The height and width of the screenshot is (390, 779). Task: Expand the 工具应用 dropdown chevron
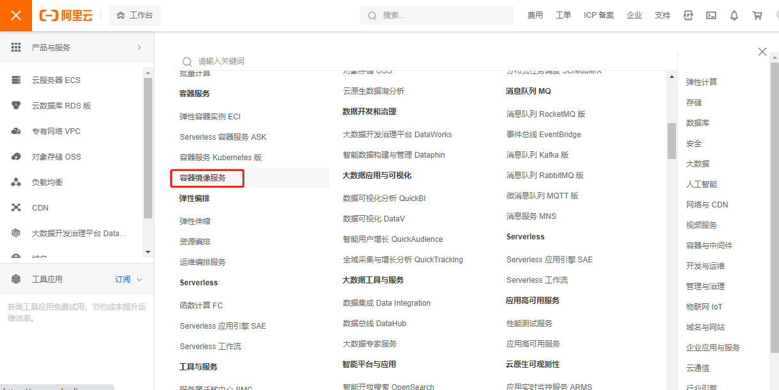point(139,280)
